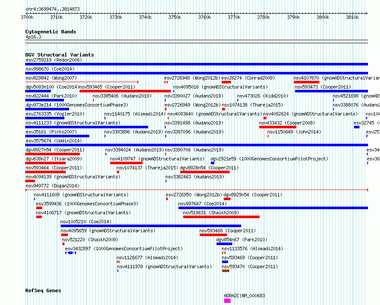
Task: Open variant nsv829842 (Wong2007)
Action: click(51, 78)
